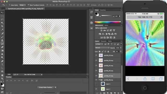Hide the spinObj_06.png layer
The height and width of the screenshot is (94, 167).
pos(96,71)
